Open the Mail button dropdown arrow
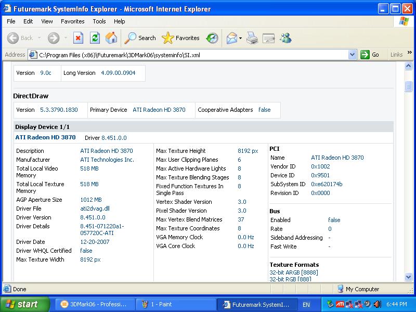The height and width of the screenshot is (312, 416). [240, 38]
